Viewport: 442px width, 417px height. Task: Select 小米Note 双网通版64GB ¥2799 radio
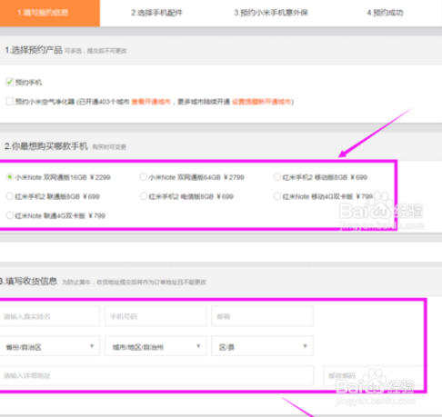144,177
